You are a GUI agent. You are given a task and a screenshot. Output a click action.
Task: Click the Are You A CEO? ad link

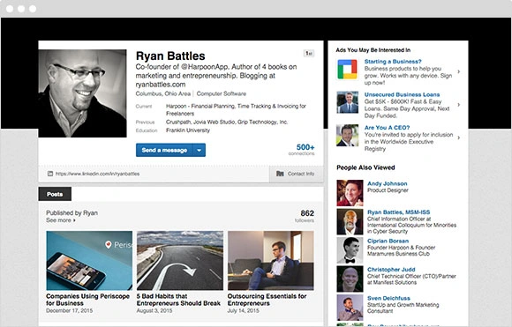(387, 128)
